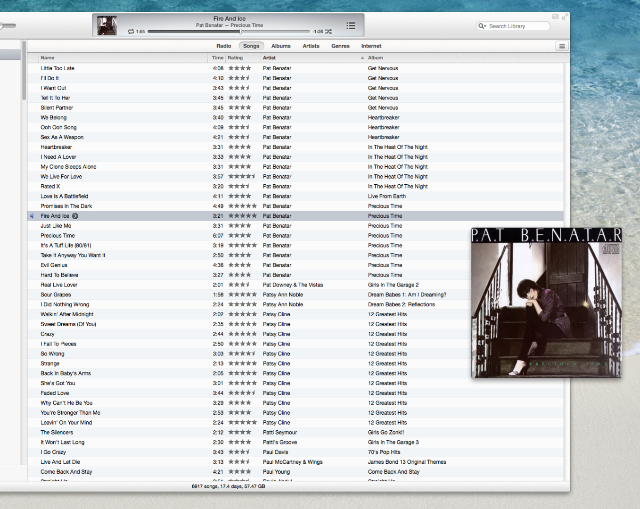Image resolution: width=640 pixels, height=509 pixels.
Task: Toggle shuffle in the now playing display
Action: tap(328, 32)
